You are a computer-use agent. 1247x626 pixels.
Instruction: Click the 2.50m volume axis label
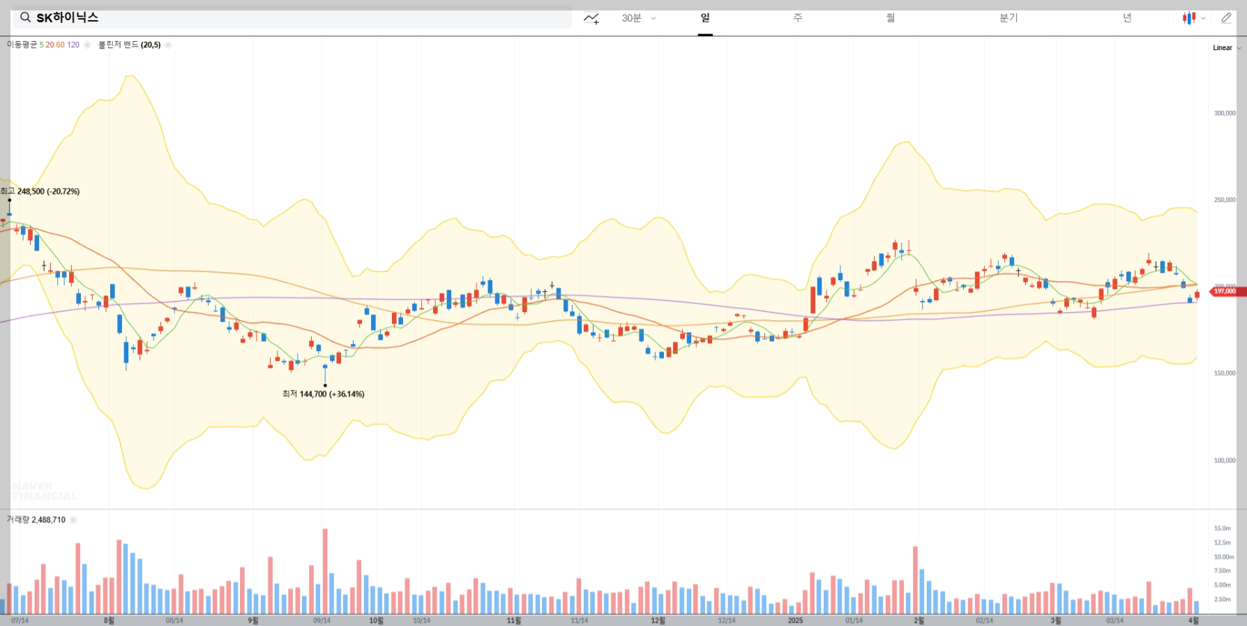click(x=1223, y=600)
